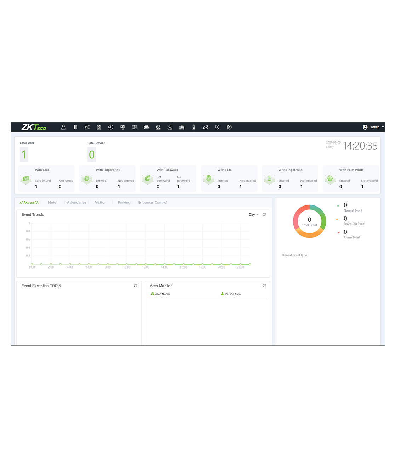The image size is (396, 468).
Task: Click the Total Event donut chart
Action: (x=309, y=221)
